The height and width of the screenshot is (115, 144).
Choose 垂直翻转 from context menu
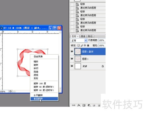coord(44,99)
